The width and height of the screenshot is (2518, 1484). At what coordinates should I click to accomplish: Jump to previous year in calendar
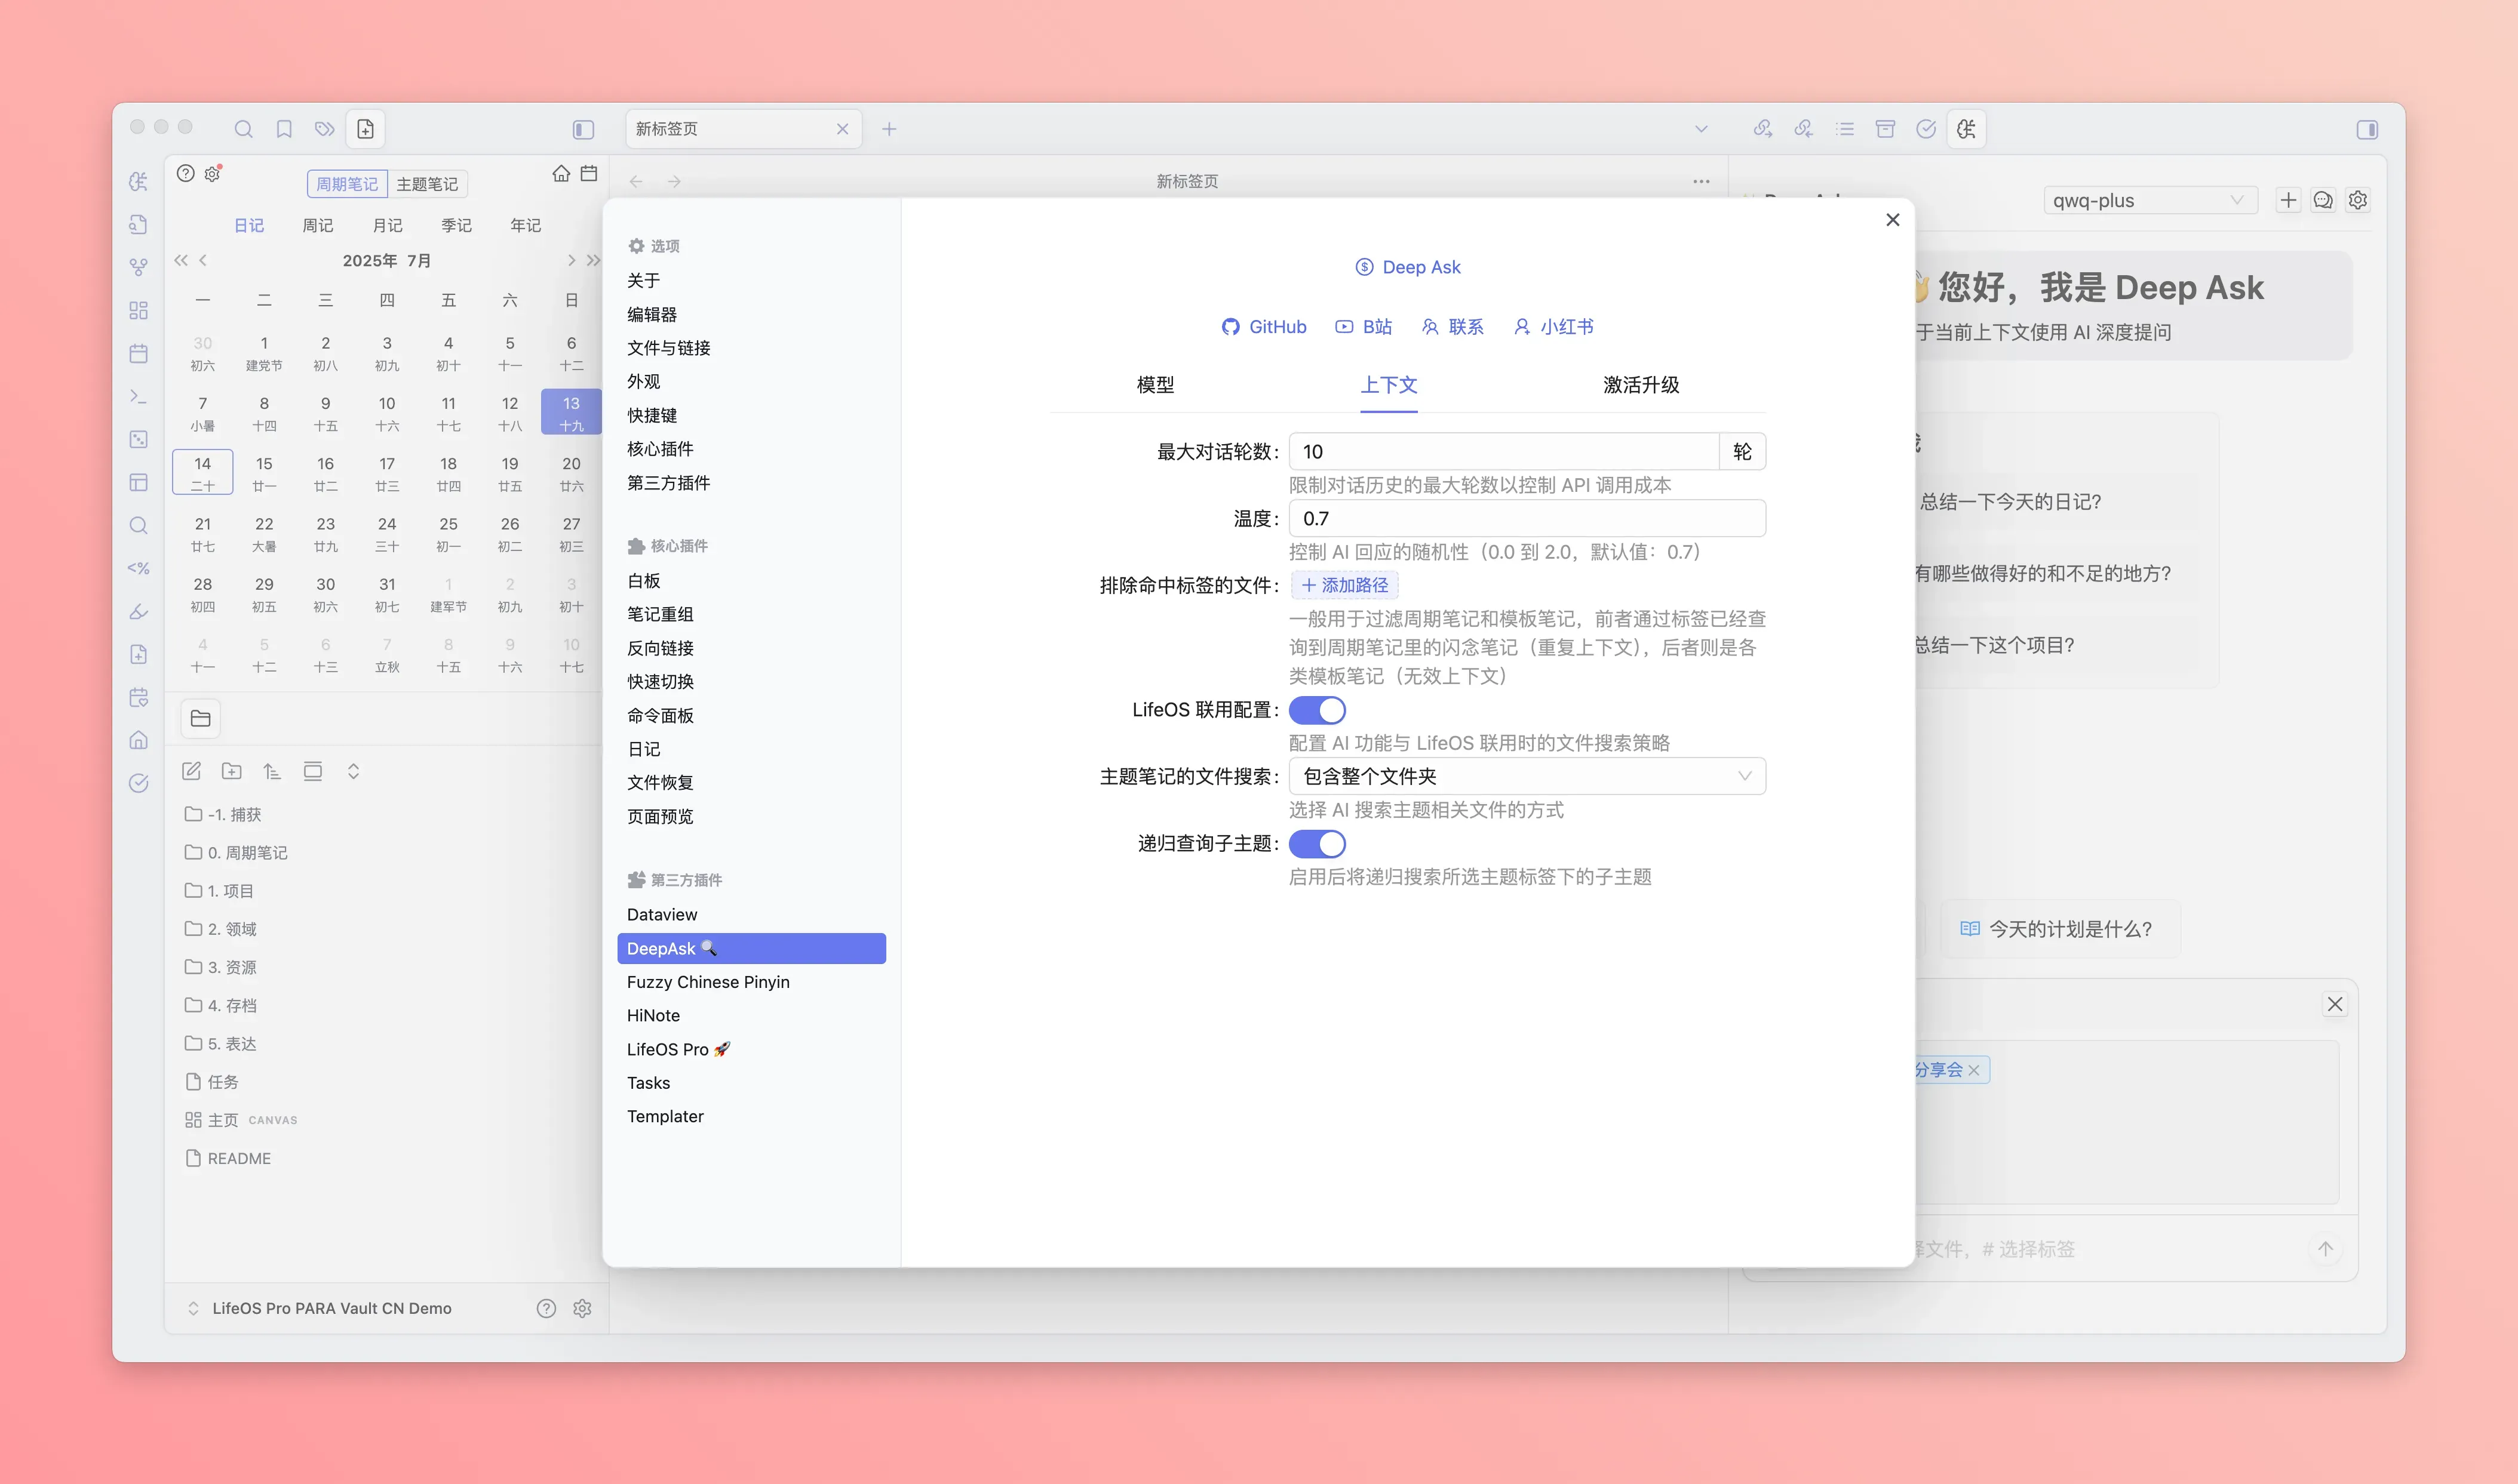(x=181, y=260)
